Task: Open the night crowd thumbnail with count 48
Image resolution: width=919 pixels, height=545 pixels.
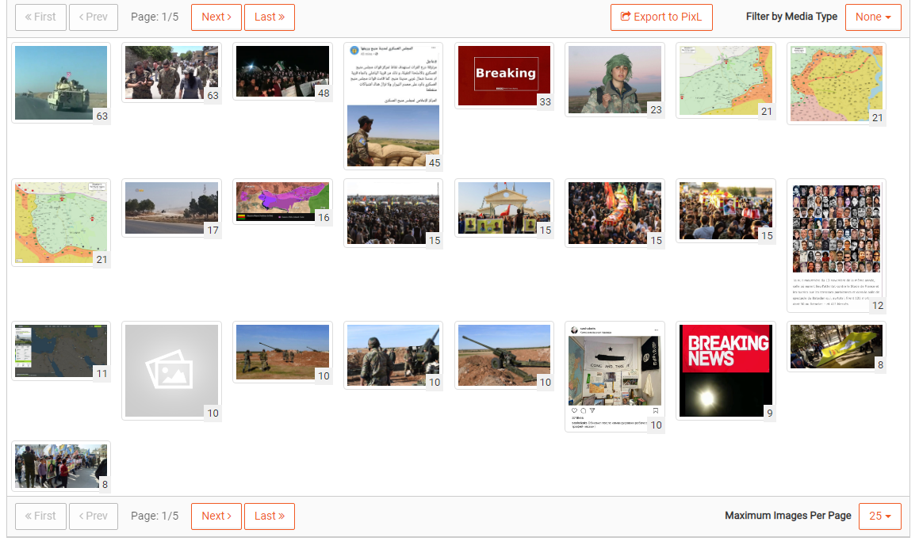Action: coord(281,71)
